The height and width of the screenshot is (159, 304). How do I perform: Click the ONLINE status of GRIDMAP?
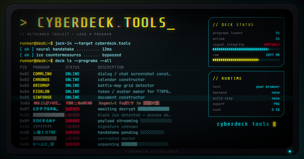click(72, 86)
